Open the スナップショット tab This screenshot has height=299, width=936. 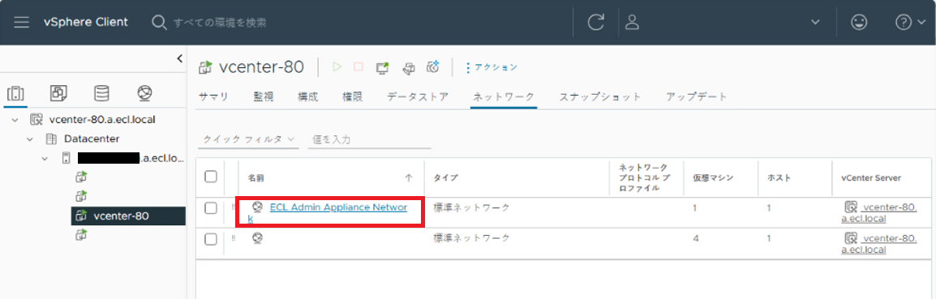(x=600, y=96)
